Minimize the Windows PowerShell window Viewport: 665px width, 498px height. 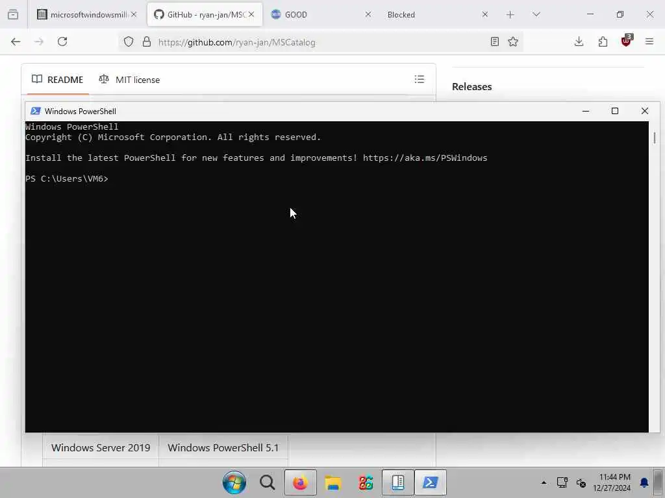coord(586,111)
